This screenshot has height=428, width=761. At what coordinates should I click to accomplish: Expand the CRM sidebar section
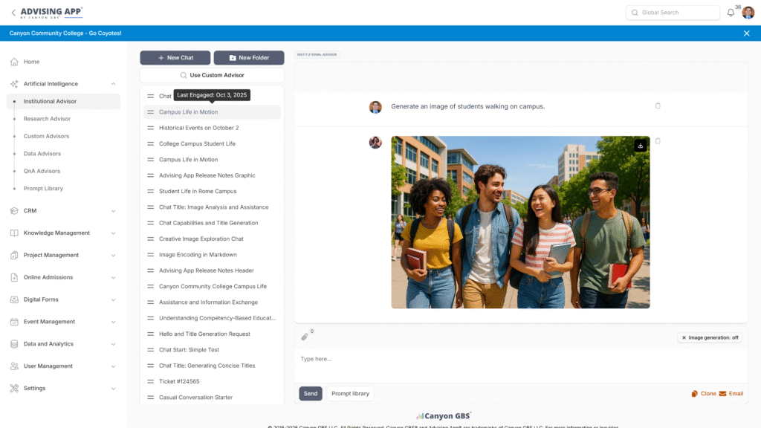pyautogui.click(x=113, y=211)
